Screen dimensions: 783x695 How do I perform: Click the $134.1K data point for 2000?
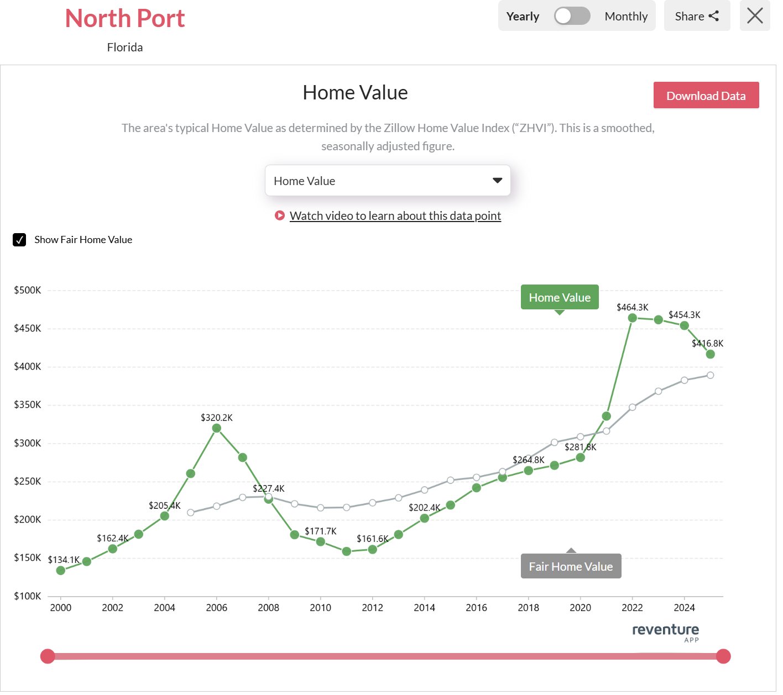point(61,570)
